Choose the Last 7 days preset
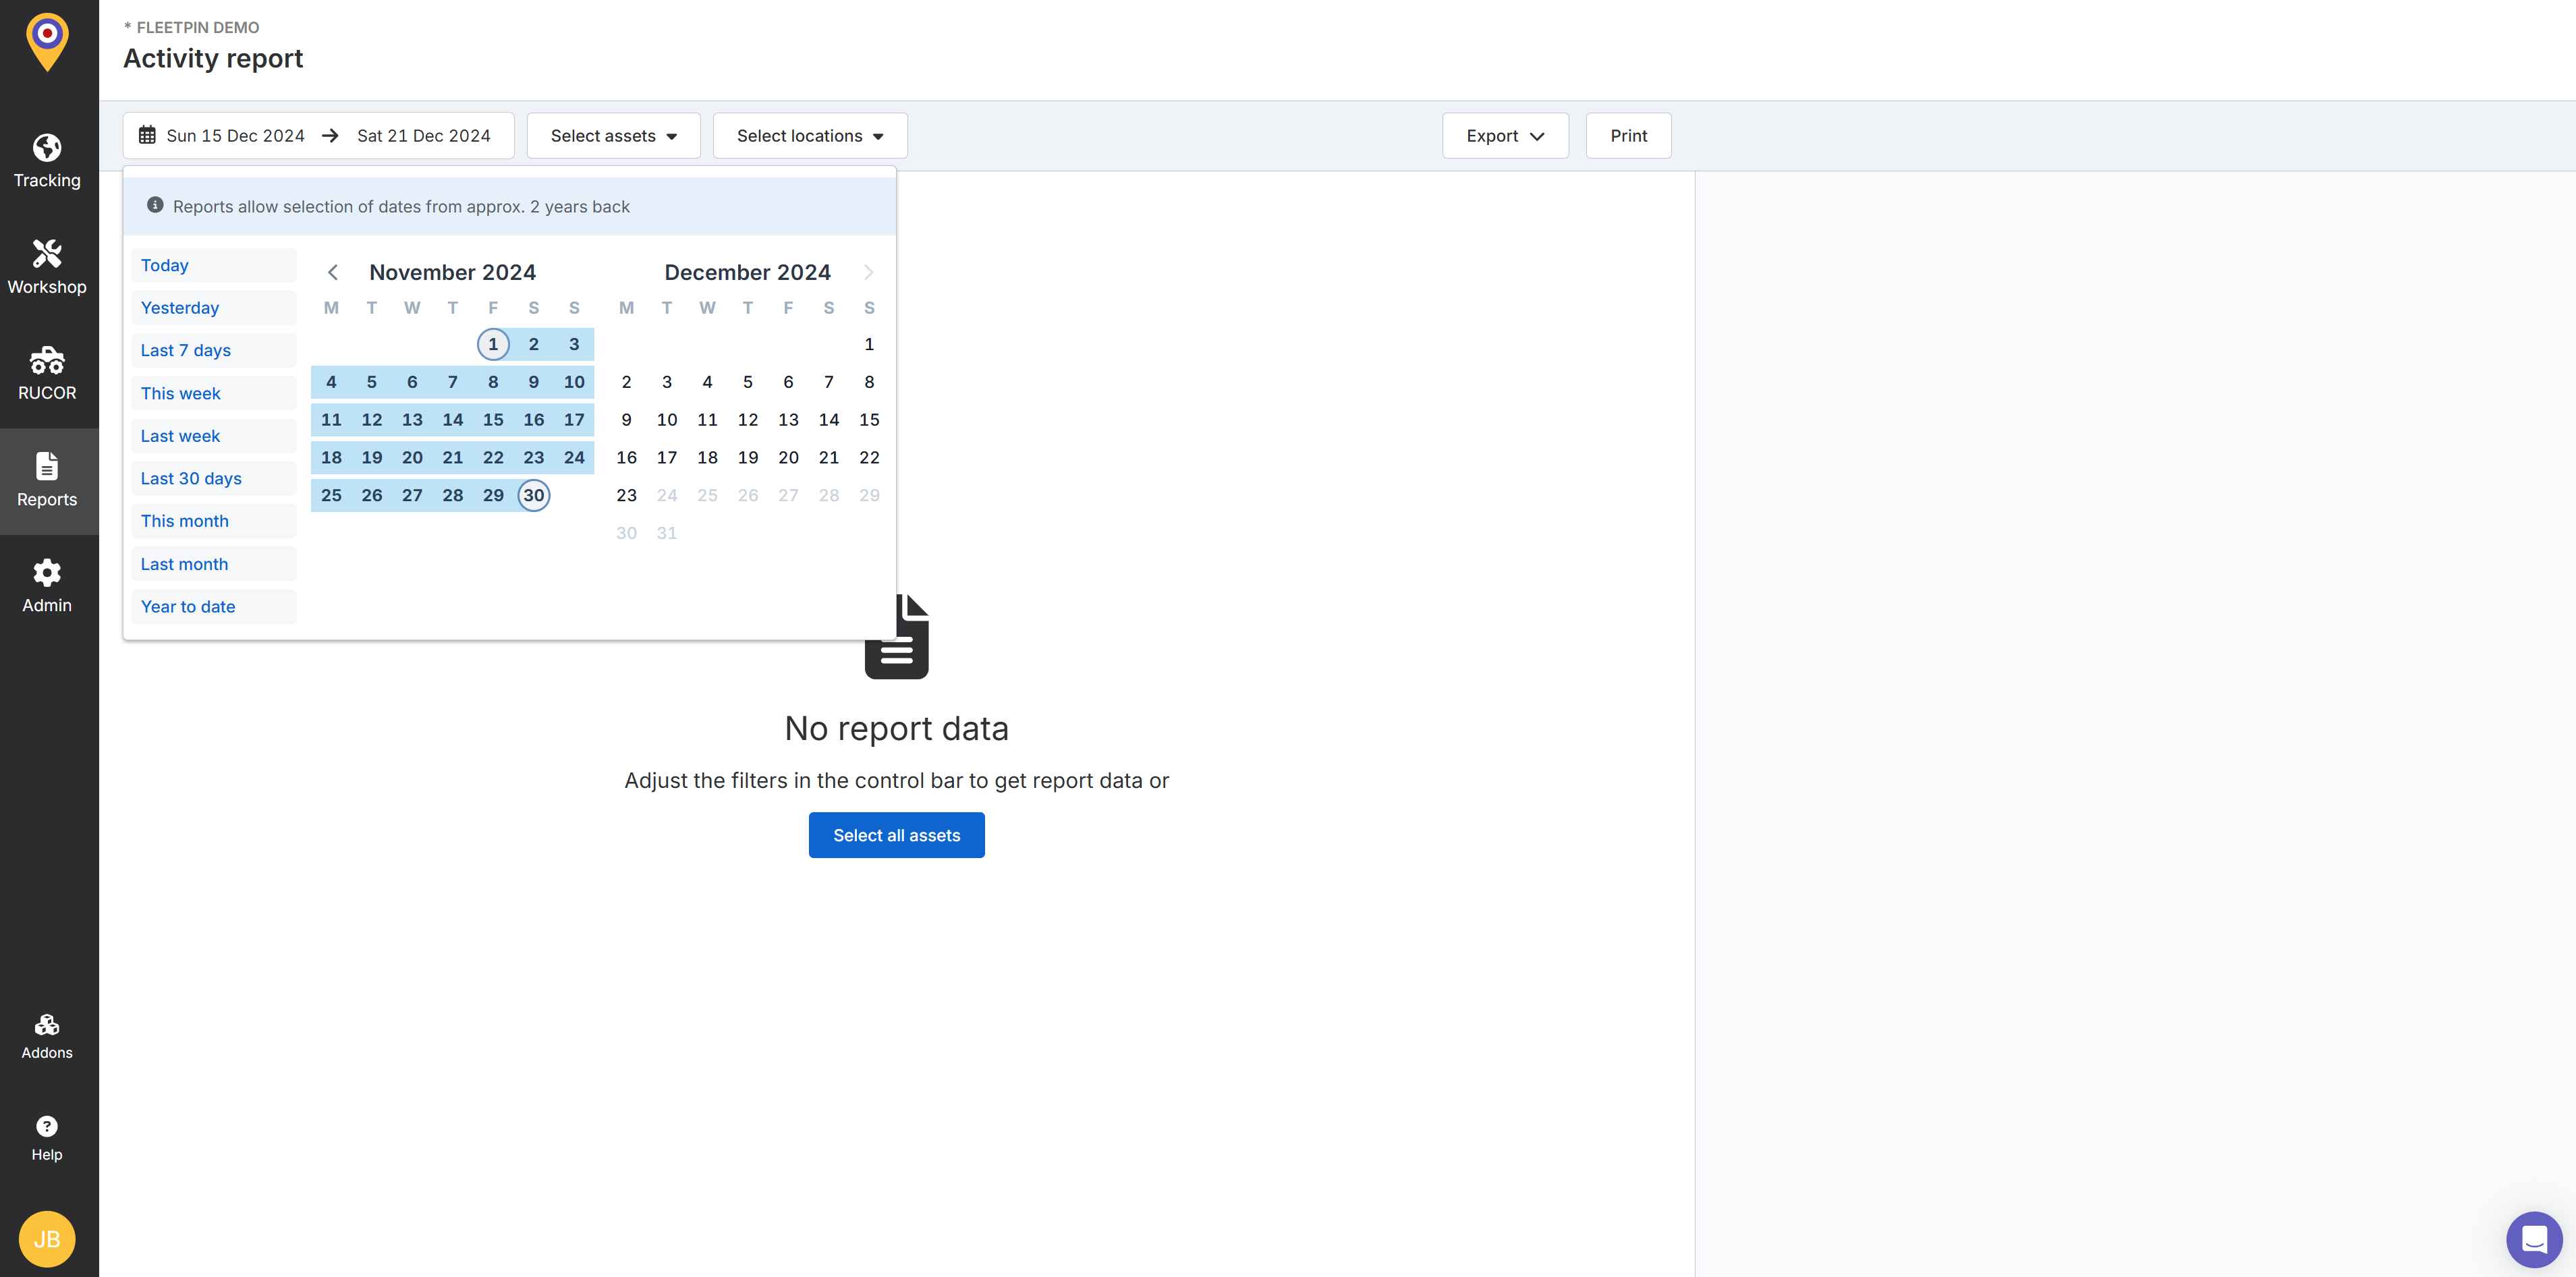2576x1277 pixels. 214,350
